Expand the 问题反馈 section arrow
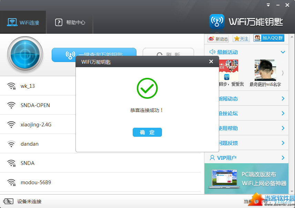The width and height of the screenshot is (295, 208). click(x=283, y=143)
